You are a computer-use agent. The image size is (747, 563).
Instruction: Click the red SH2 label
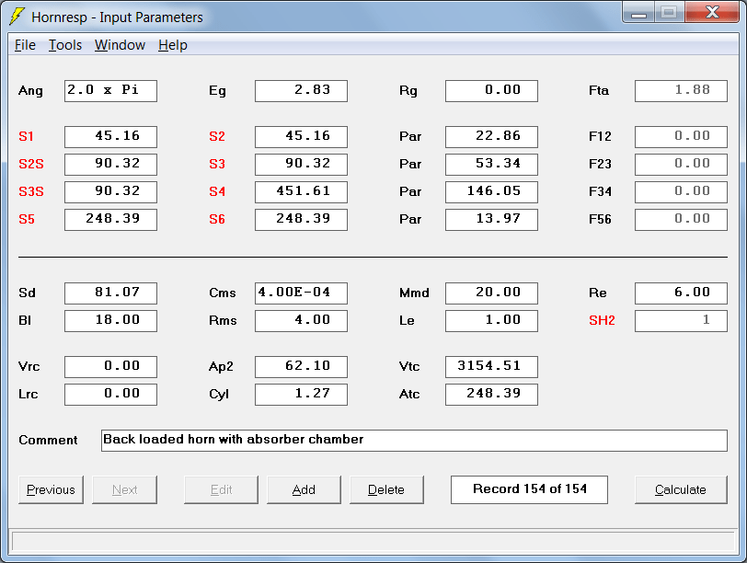click(603, 320)
